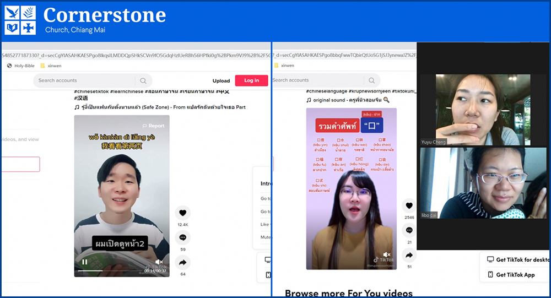Viewport: 551px width, 298px height.
Task: Unmute the right video
Action: coord(387,254)
